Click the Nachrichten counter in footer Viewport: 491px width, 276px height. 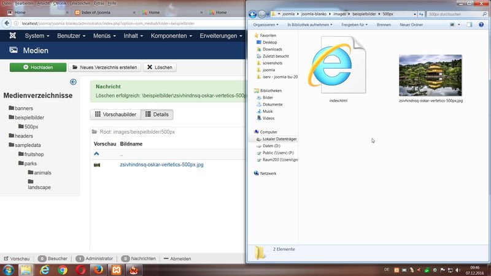[139, 259]
